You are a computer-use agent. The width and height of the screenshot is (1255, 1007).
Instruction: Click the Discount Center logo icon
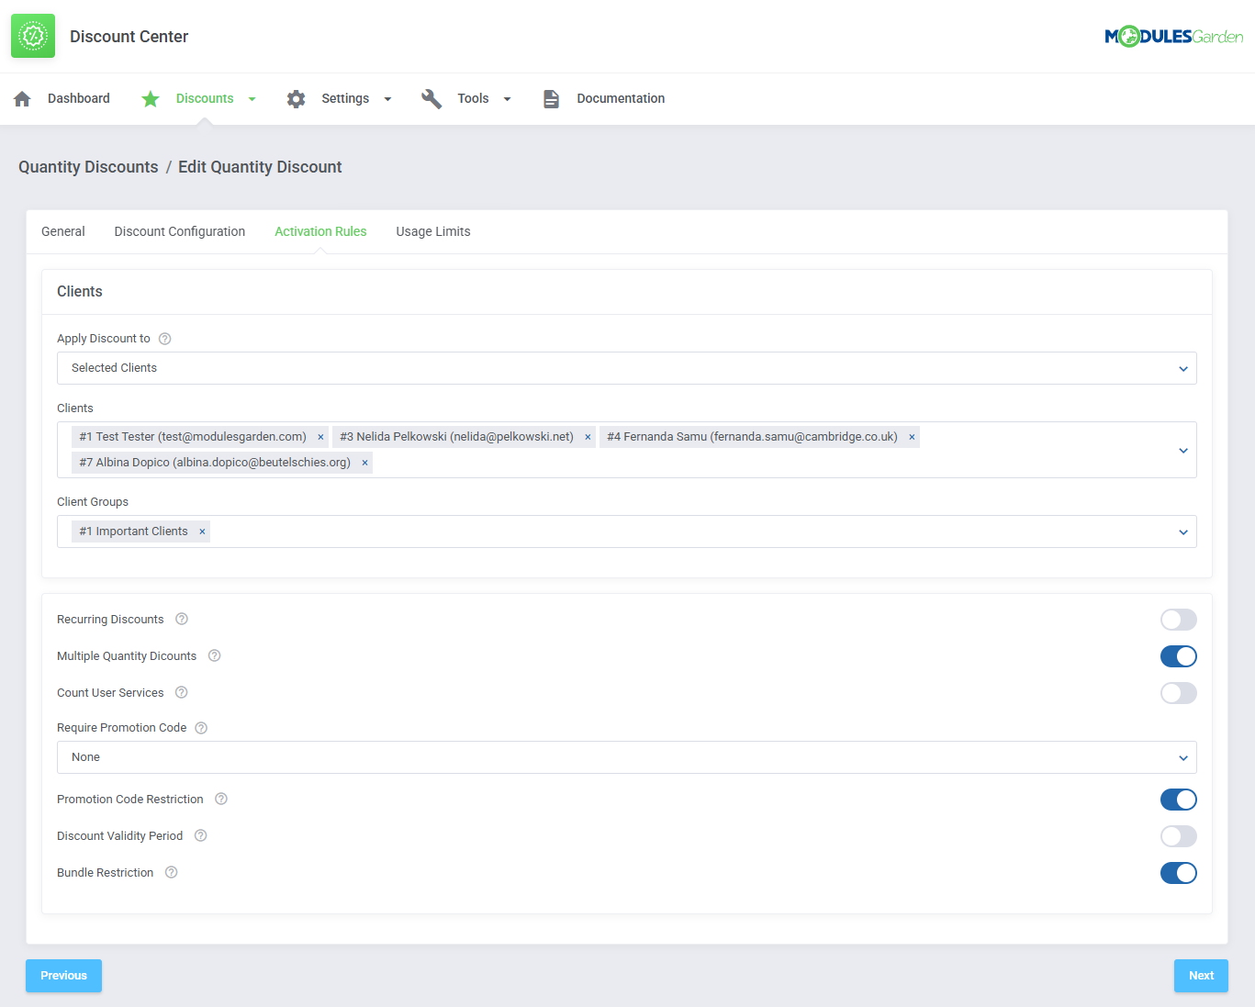[x=33, y=36]
